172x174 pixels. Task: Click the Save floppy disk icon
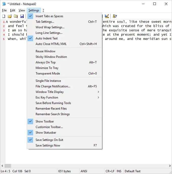(x=22, y=16)
